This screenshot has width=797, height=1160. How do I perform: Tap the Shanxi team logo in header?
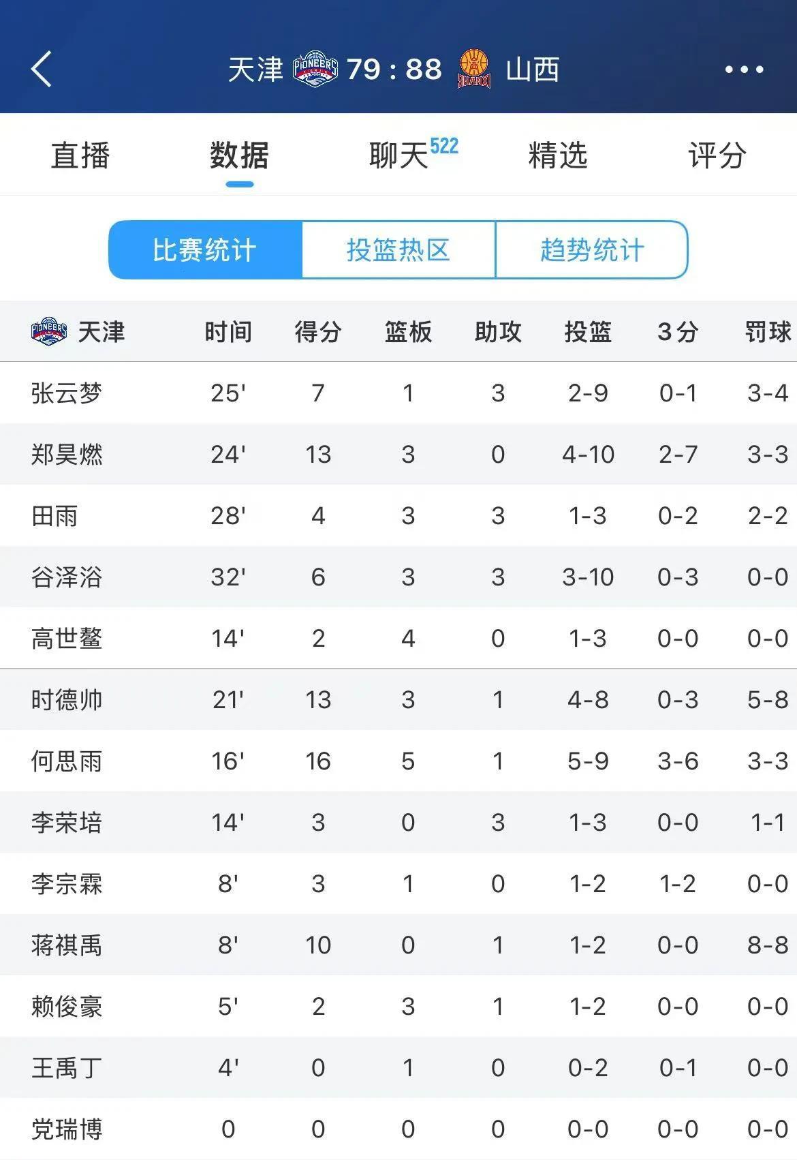pyautogui.click(x=474, y=69)
